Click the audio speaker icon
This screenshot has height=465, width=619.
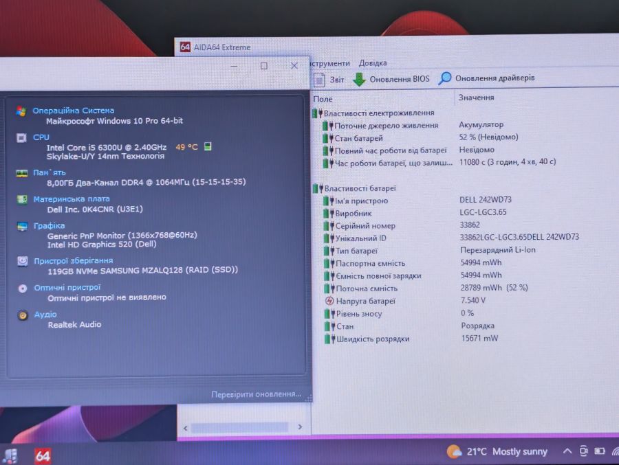tap(23, 315)
